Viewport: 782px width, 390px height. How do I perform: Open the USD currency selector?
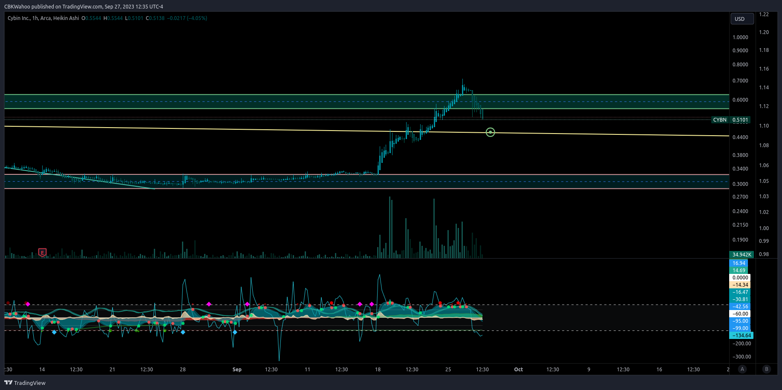[x=742, y=19]
